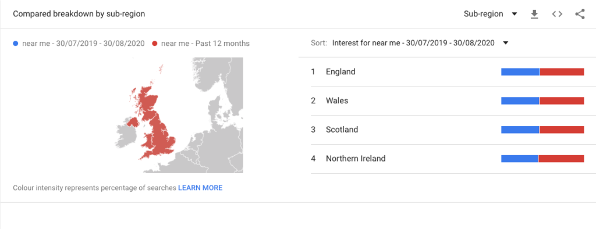The height and width of the screenshot is (229, 596).
Task: Select the England row
Action: [x=448, y=71]
